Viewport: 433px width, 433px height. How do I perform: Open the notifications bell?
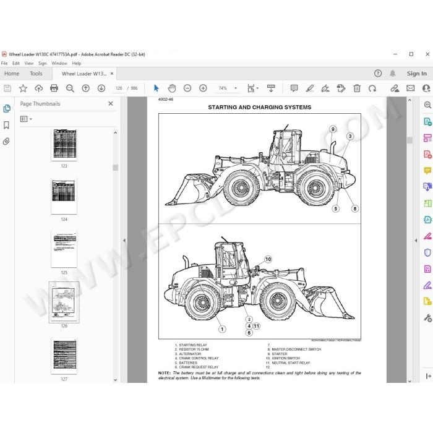click(x=392, y=74)
